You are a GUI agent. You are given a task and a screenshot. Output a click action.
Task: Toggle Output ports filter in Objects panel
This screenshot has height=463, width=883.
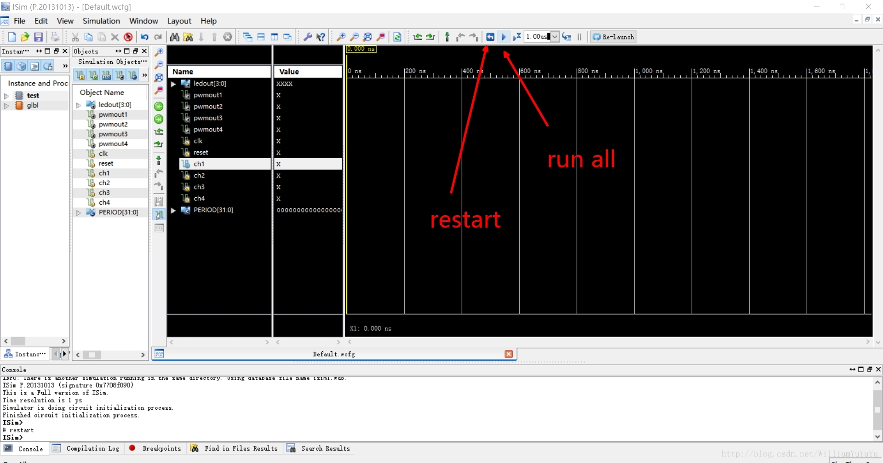[x=93, y=75]
